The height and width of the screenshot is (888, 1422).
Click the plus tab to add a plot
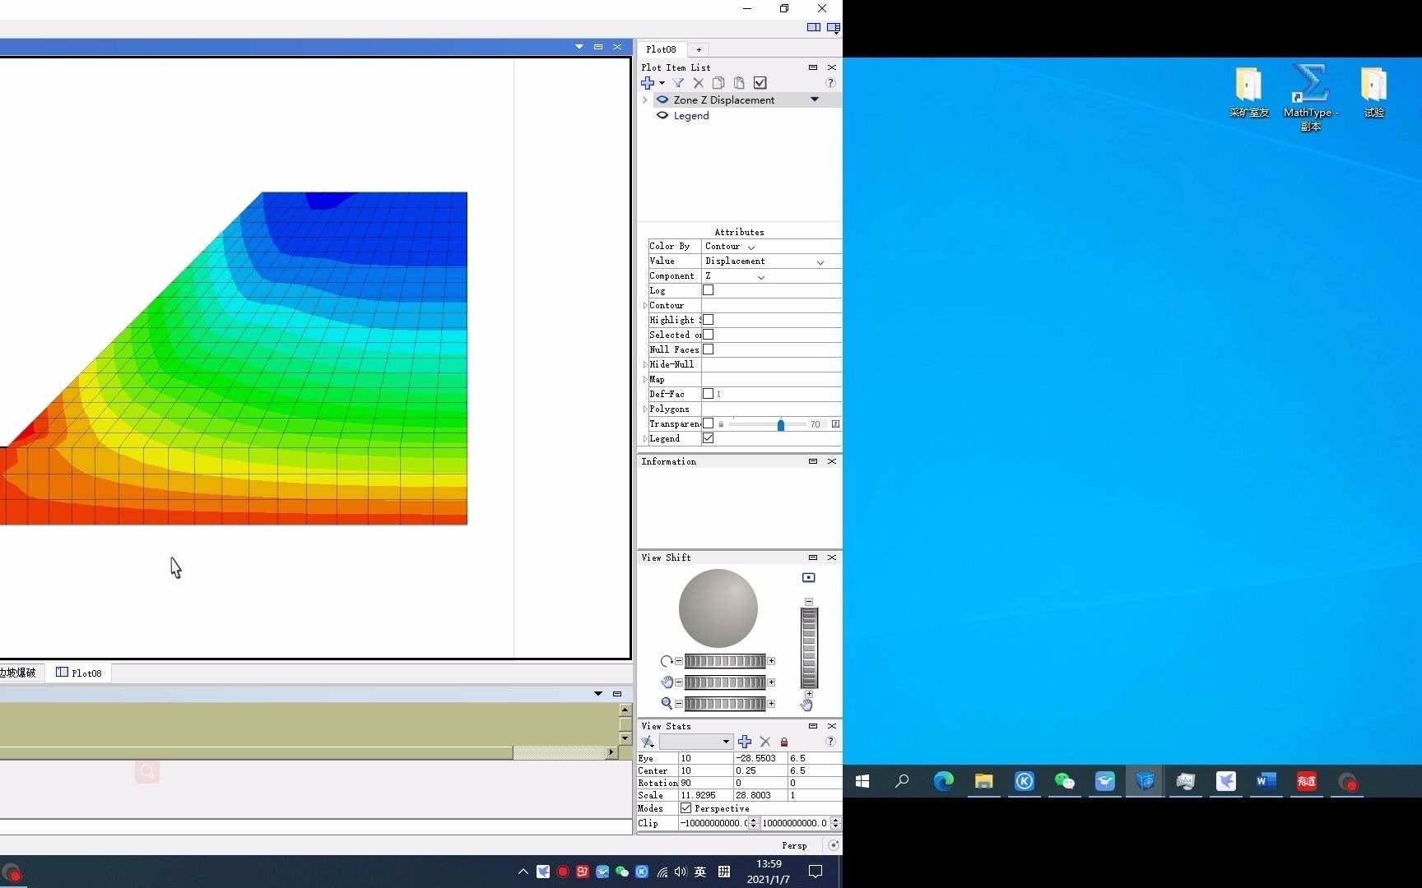699,49
